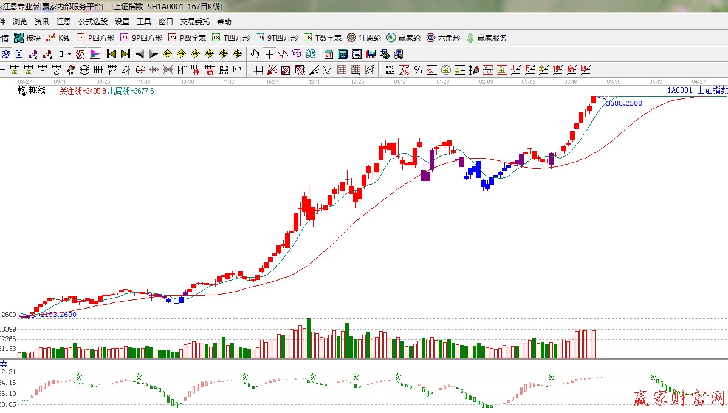Select the hand pan tool

click(x=255, y=54)
